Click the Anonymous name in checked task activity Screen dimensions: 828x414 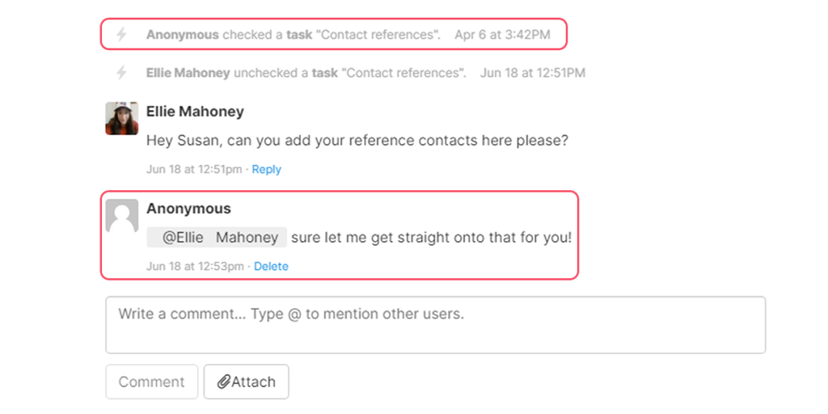(182, 35)
